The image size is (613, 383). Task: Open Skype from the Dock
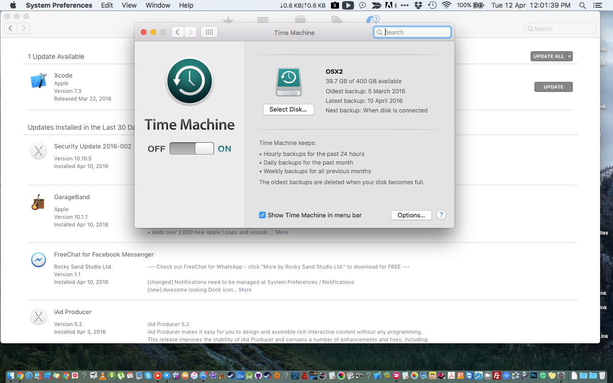pyautogui.click(x=148, y=376)
